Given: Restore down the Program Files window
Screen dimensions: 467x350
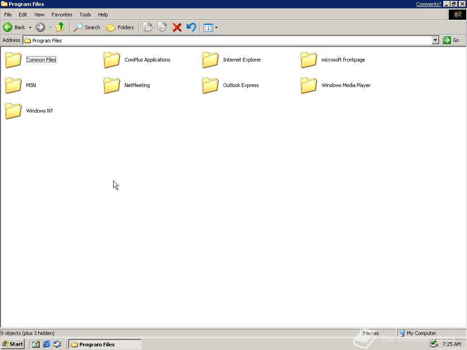Looking at the screenshot, I should pyautogui.click(x=454, y=4).
